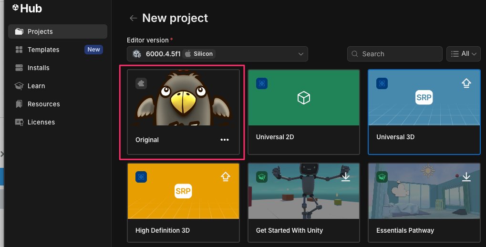Go back with the arrow beside New project
486x247 pixels.
click(133, 18)
